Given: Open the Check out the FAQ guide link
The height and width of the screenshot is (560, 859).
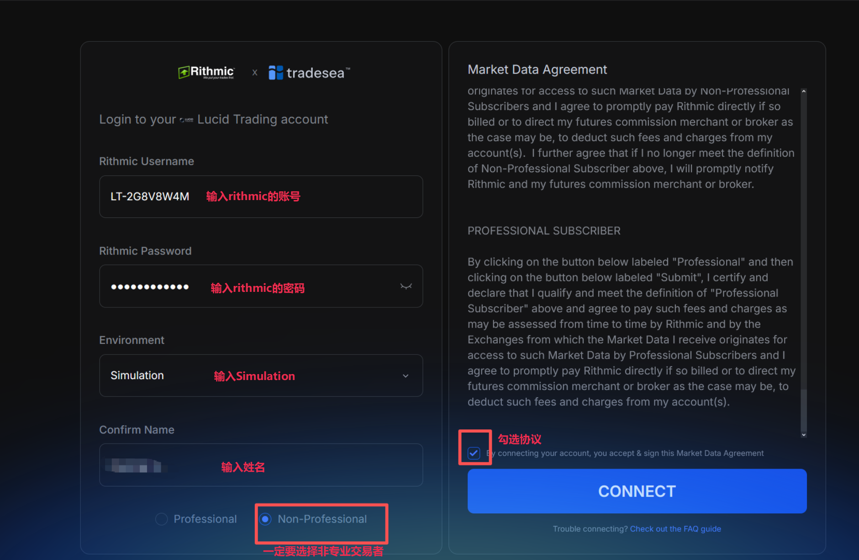Looking at the screenshot, I should click(x=675, y=528).
